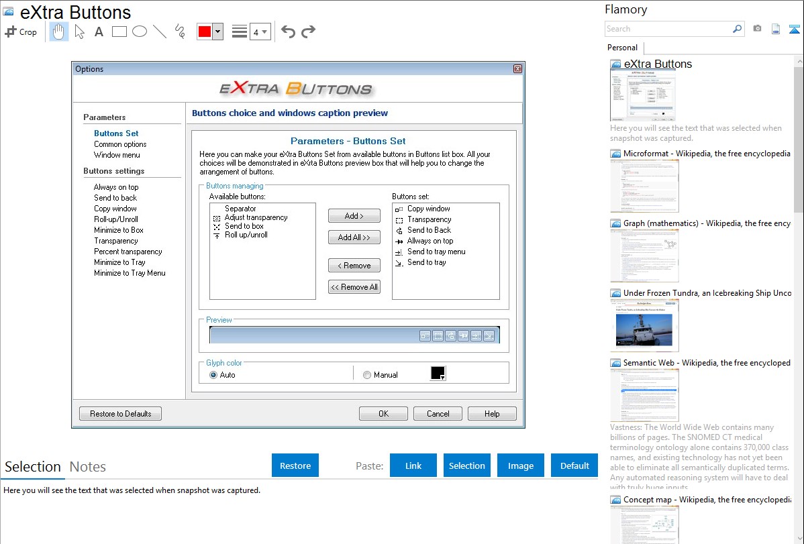Click the search magnifier icon
Image resolution: width=804 pixels, height=544 pixels.
pos(738,29)
